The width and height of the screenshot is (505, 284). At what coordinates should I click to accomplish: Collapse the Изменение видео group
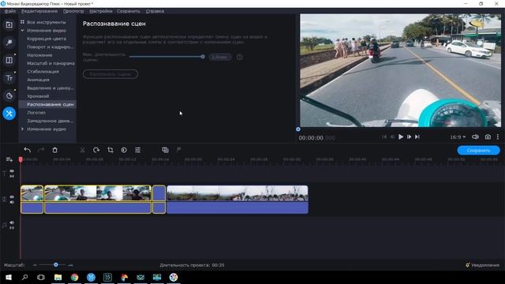(22, 30)
